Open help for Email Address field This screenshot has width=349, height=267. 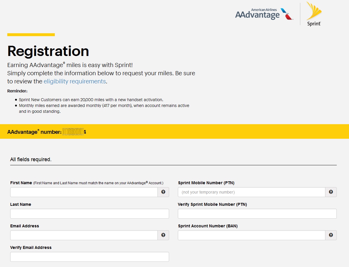pyautogui.click(x=163, y=235)
